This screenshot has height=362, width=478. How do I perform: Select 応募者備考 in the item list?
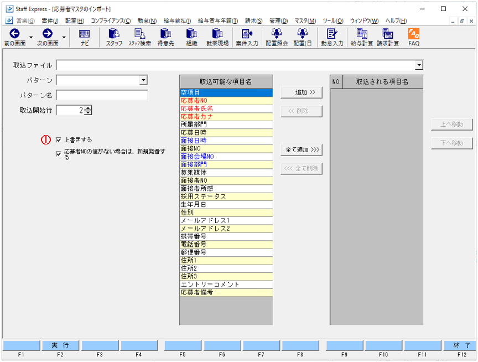[226, 292]
